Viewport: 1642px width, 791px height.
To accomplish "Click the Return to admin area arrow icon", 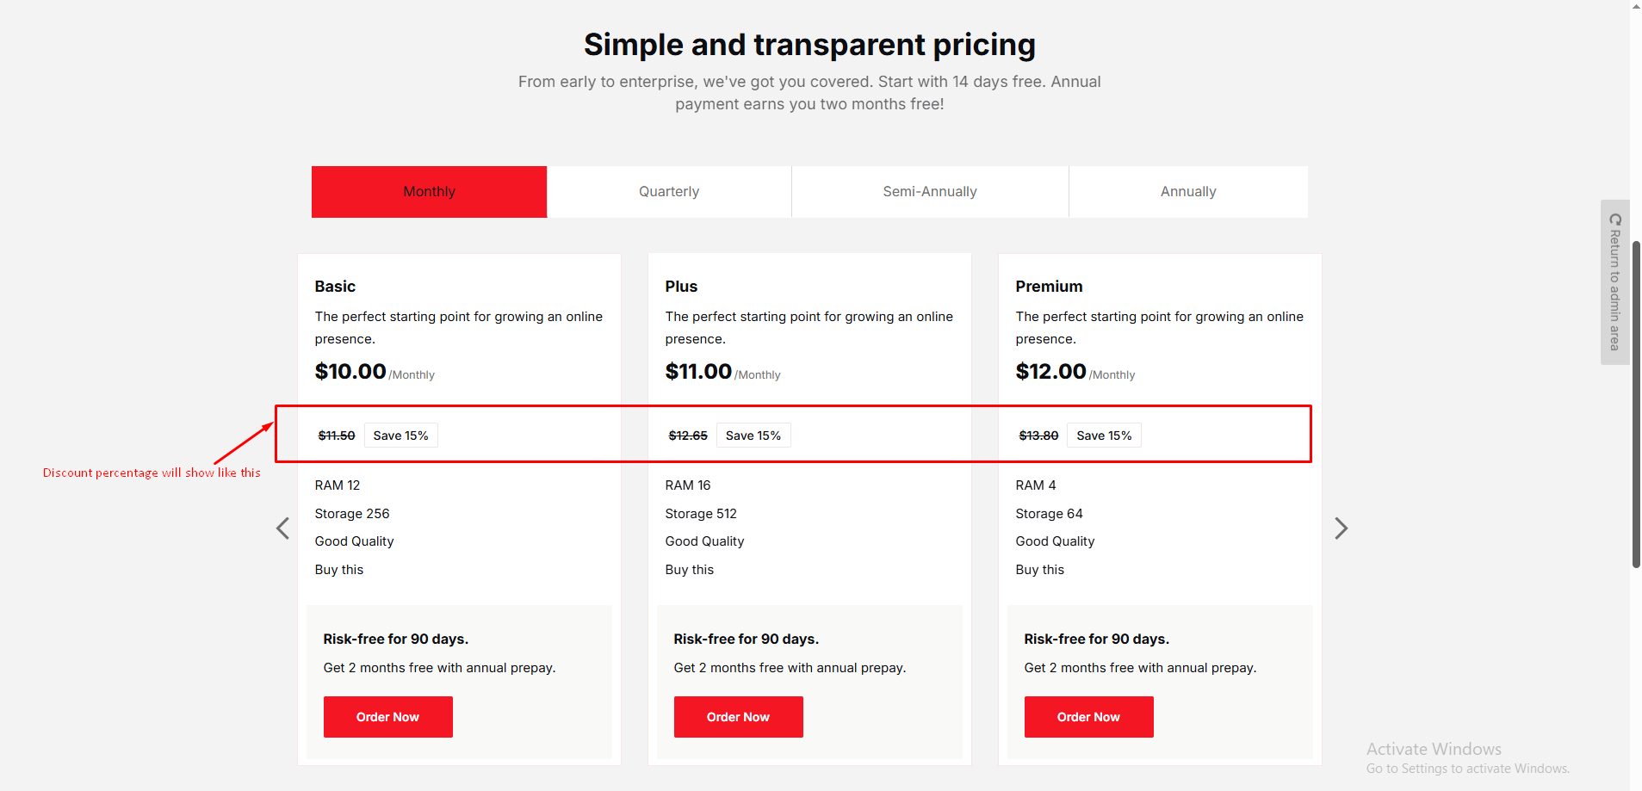I will coord(1615,219).
